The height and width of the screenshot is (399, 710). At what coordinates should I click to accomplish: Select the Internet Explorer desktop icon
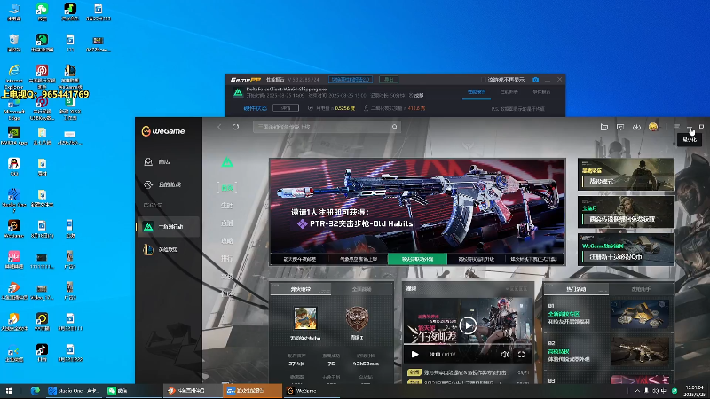click(14, 76)
